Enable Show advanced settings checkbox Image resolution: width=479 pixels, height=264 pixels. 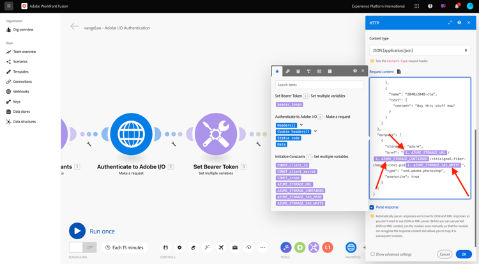[x=372, y=254]
